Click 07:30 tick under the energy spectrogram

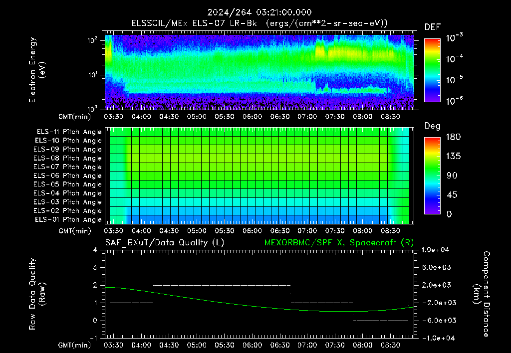point(335,117)
